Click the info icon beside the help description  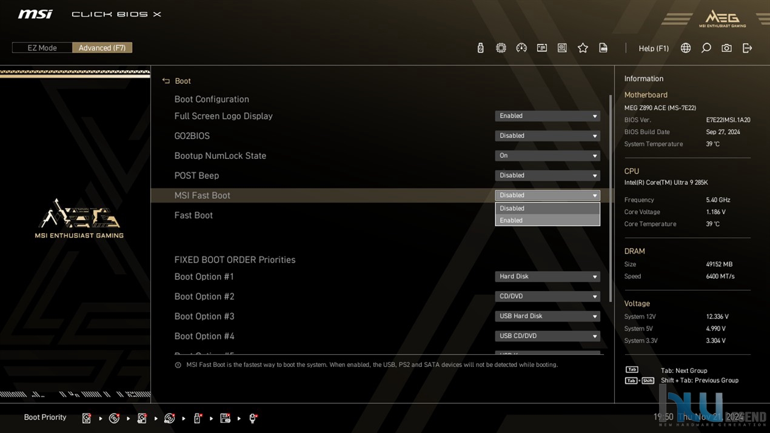pos(178,365)
